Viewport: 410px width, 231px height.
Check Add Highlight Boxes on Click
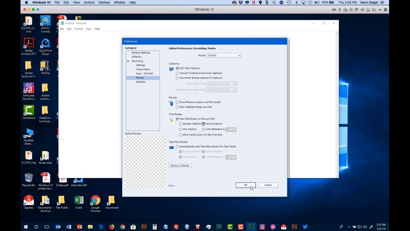click(177, 107)
